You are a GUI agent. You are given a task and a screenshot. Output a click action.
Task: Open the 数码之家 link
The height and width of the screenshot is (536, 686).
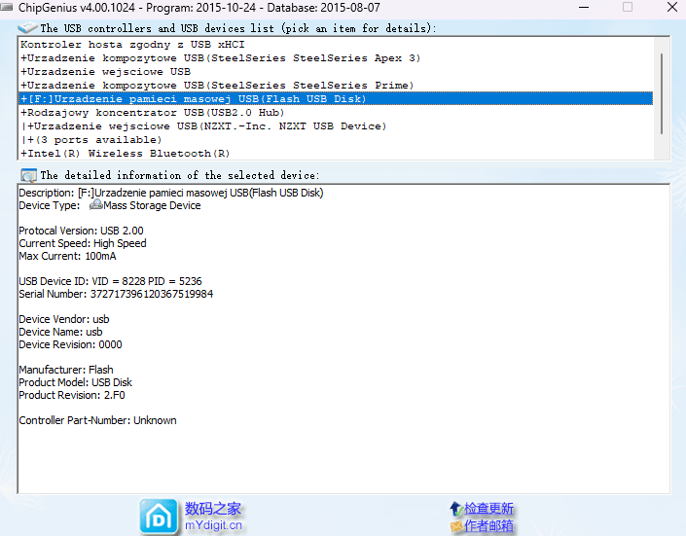click(x=213, y=509)
